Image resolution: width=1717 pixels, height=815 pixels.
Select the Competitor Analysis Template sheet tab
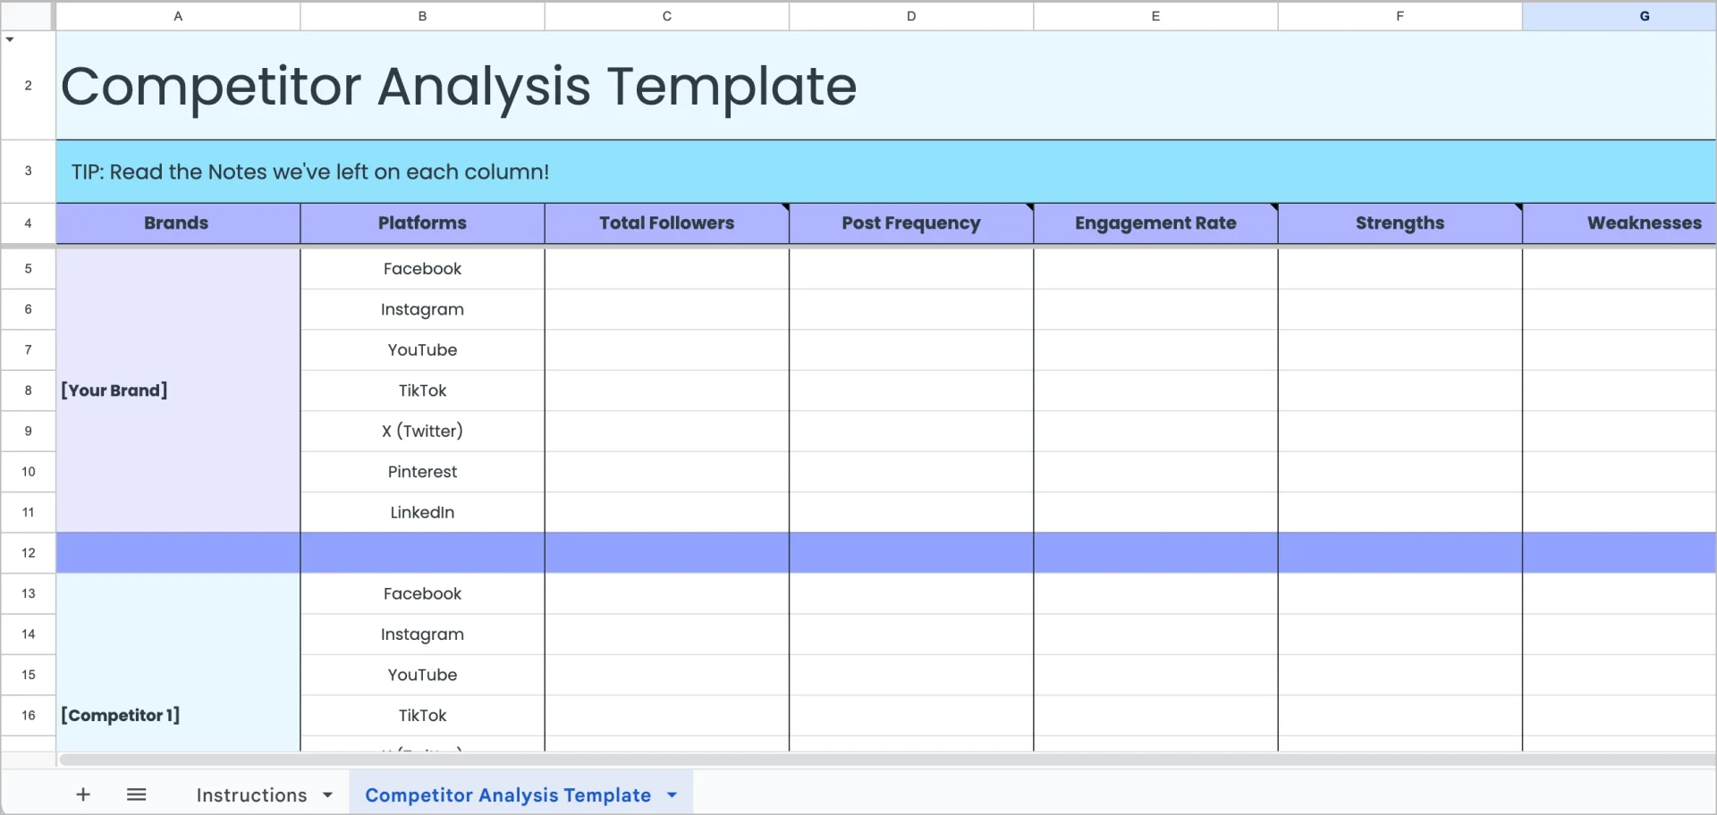click(507, 795)
